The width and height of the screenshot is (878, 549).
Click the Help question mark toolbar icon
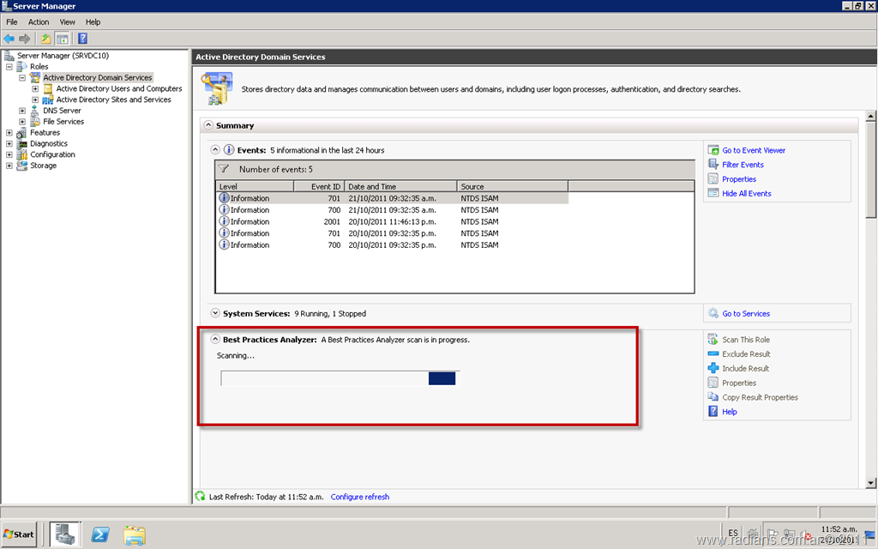pos(83,39)
